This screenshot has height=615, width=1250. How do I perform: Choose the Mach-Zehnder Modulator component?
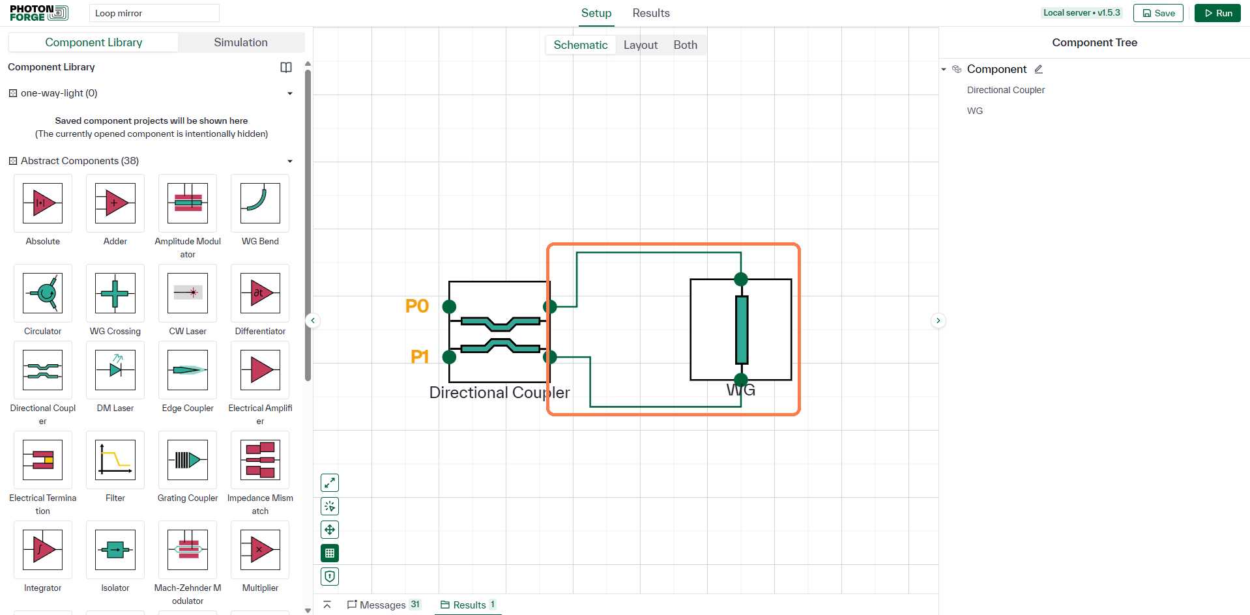(188, 550)
